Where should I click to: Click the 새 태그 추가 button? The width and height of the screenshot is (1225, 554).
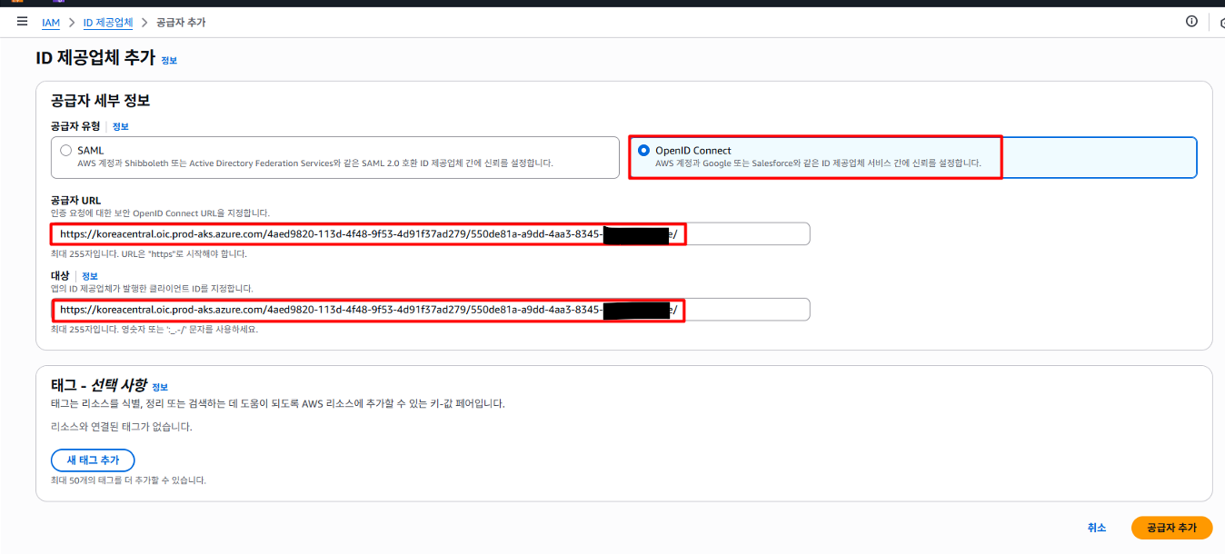click(x=93, y=460)
